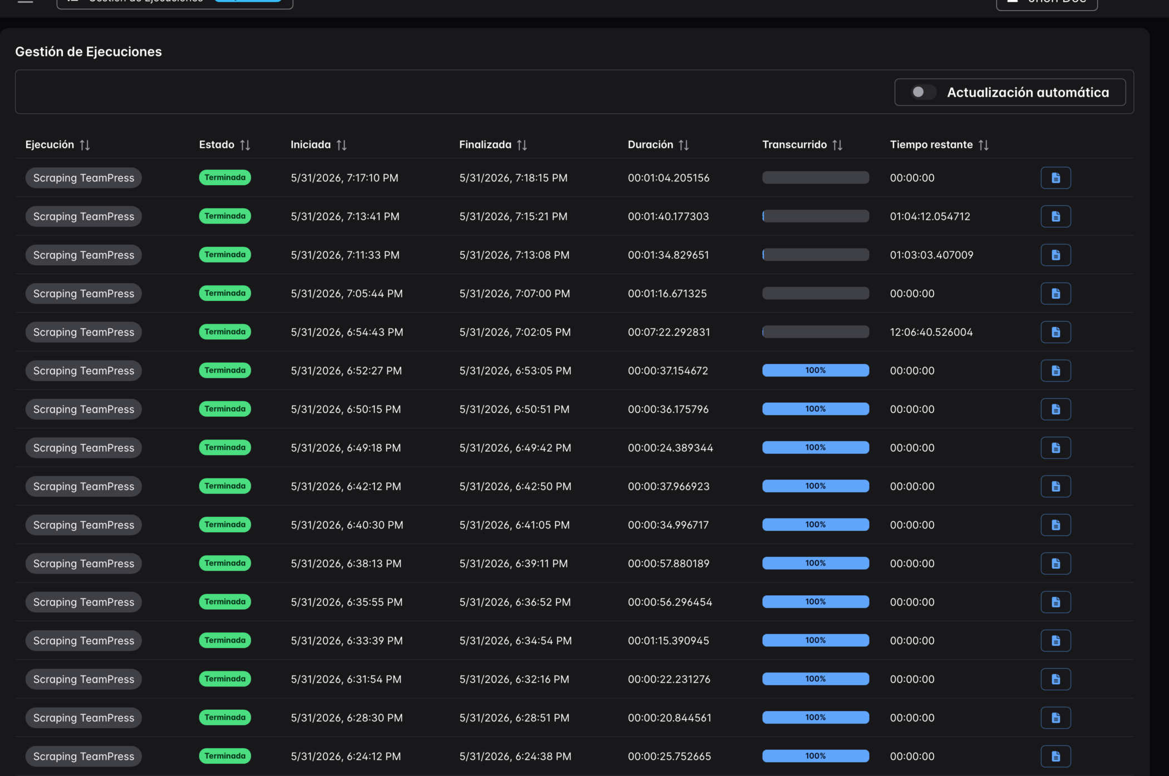Click the Finalizada column sort arrows
Viewport: 1169px width, 776px height.
(x=522, y=145)
